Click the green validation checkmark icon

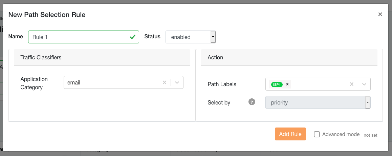point(133,37)
